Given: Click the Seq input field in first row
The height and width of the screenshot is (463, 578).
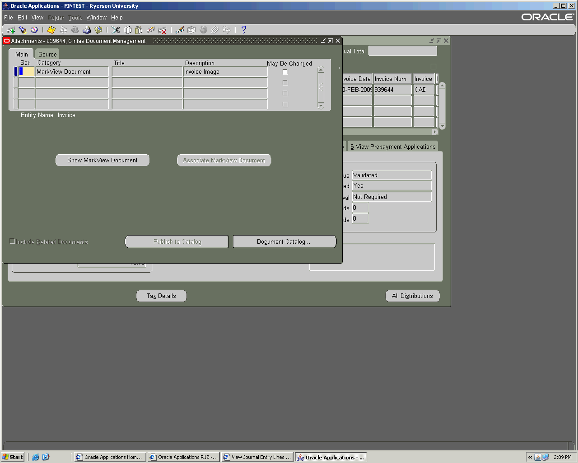Looking at the screenshot, I should (27, 72).
